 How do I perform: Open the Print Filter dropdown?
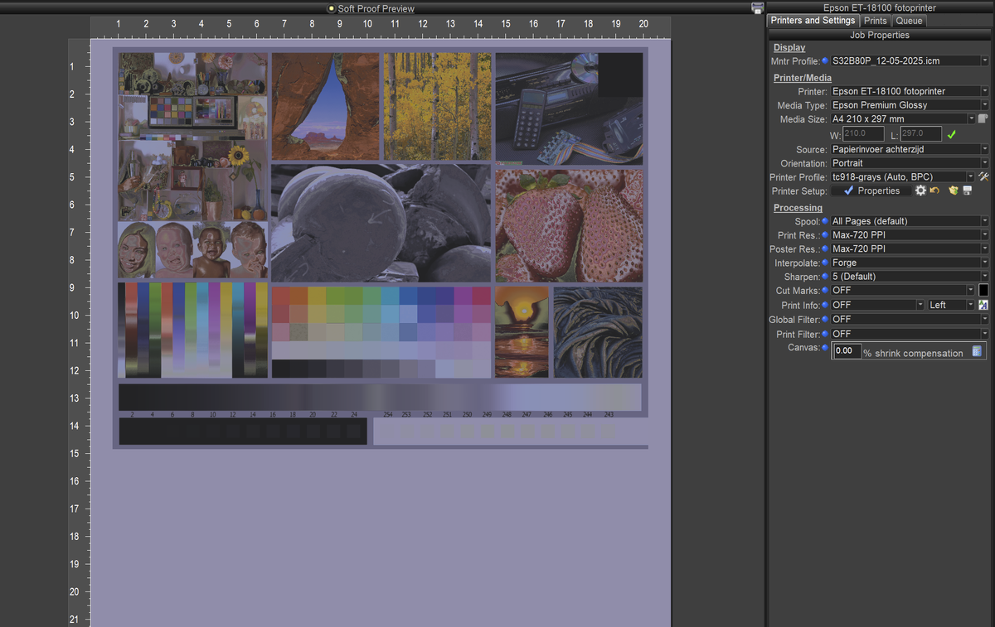point(910,334)
